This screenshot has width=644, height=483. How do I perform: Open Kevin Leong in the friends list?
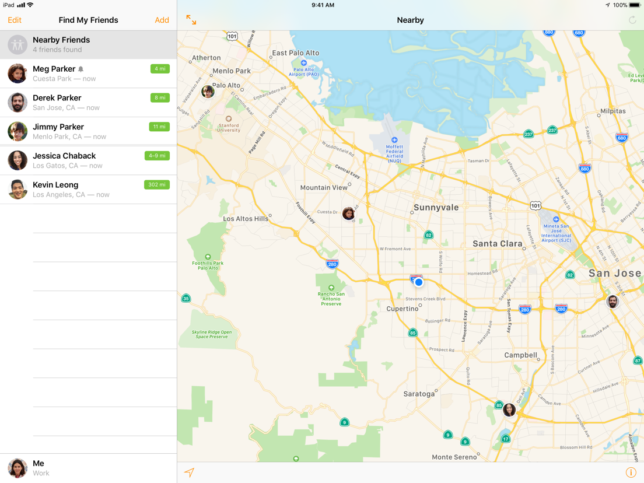point(88,190)
